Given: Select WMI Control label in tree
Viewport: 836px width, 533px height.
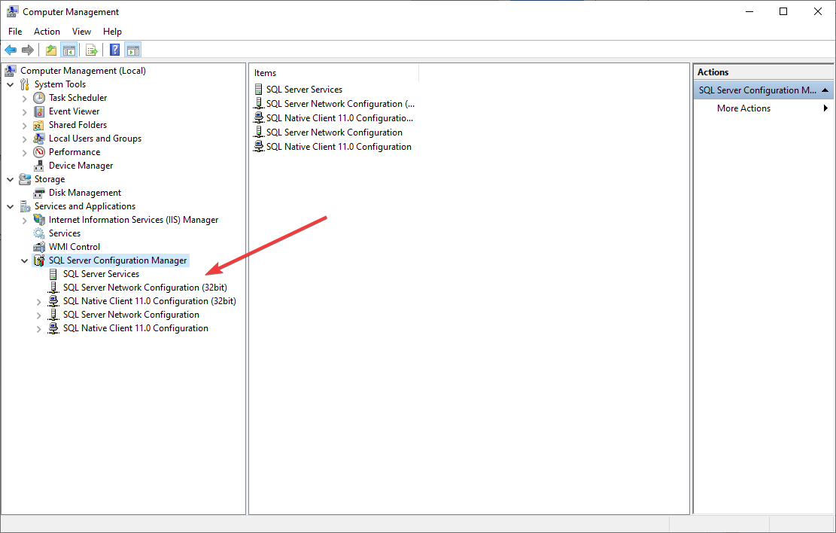Looking at the screenshot, I should (x=74, y=247).
